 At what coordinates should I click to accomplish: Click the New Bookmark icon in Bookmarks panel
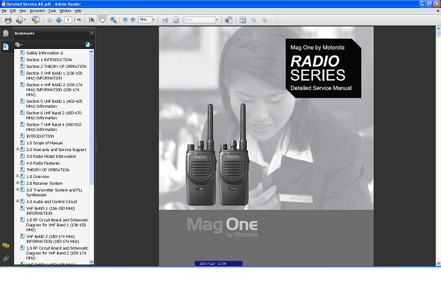click(x=88, y=45)
